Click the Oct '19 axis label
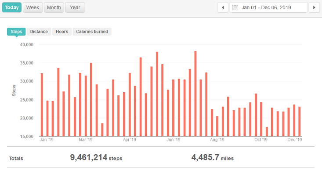322x170 pixels. coord(261,140)
